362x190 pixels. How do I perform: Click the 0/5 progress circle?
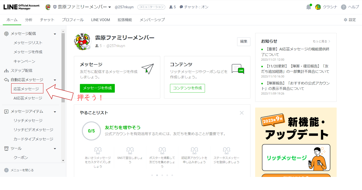pyautogui.click(x=91, y=131)
